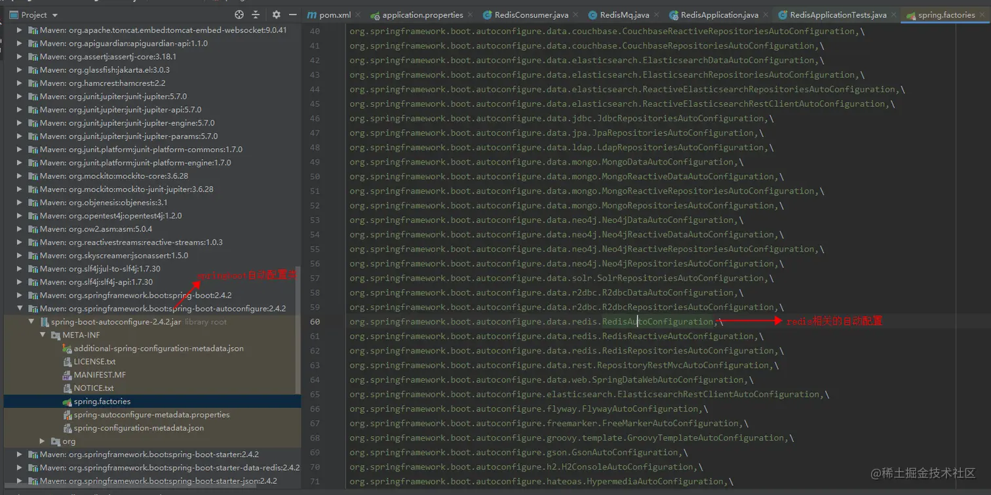Collapse the spring-boot-autoconfigure-2.4.2.jar node
991x495 pixels.
pyautogui.click(x=31, y=322)
